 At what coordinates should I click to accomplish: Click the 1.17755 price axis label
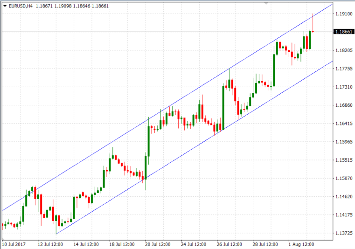(344, 69)
